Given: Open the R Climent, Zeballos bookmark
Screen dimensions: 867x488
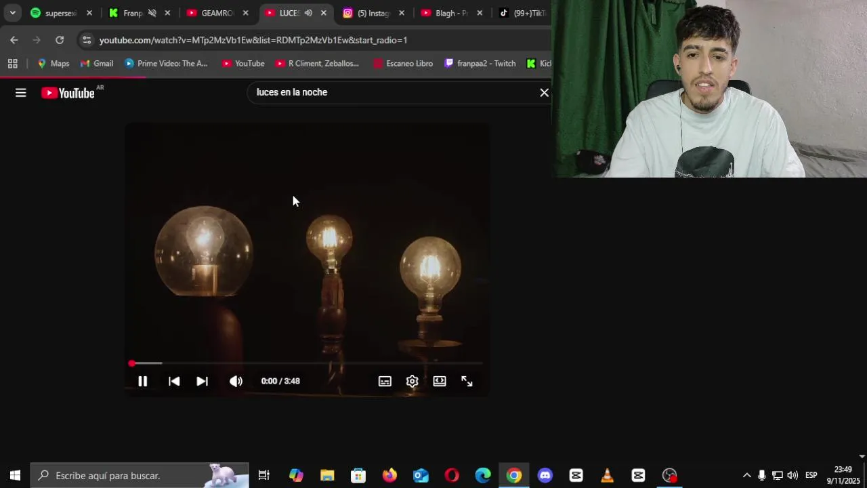Looking at the screenshot, I should [317, 63].
